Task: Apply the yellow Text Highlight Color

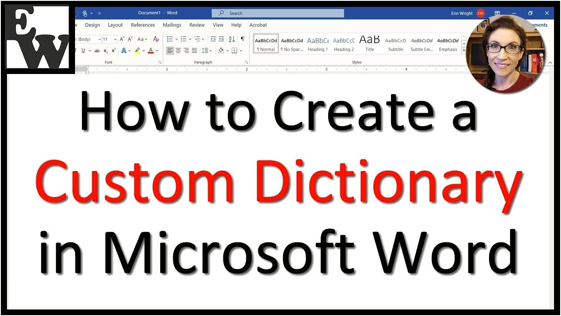Action: 137,51
